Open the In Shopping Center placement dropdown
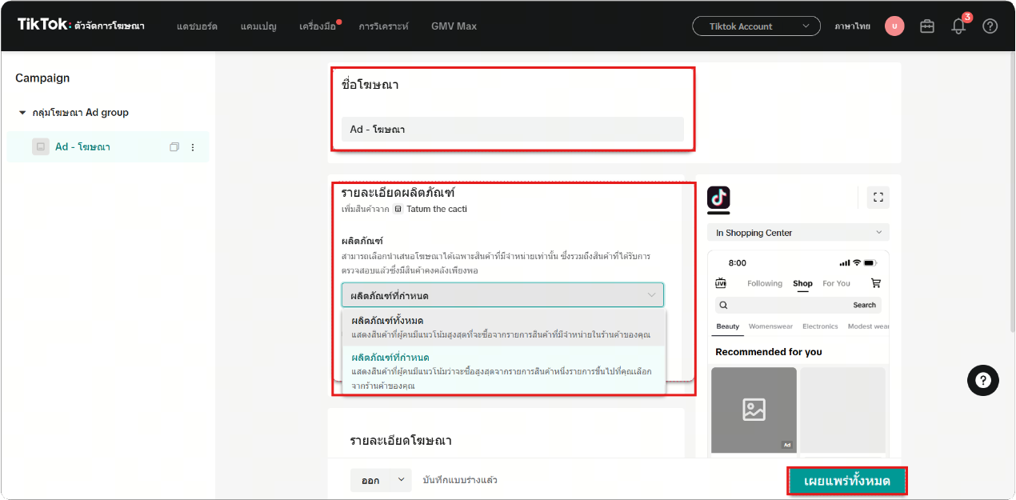Viewport: 1016px width, 500px height. (798, 233)
